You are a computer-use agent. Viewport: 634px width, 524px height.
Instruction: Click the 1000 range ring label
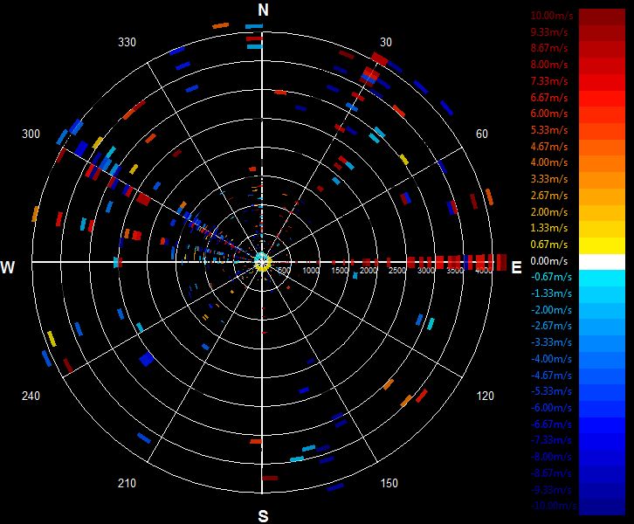(311, 271)
